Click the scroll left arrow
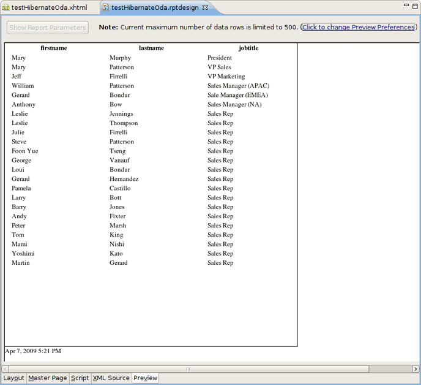421x385 pixels. tap(5, 369)
